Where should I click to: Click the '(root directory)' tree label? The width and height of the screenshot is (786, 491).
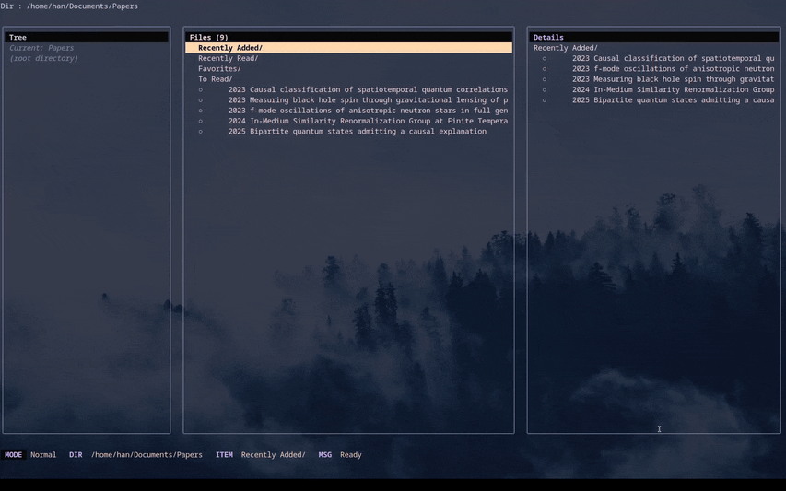[x=43, y=59]
